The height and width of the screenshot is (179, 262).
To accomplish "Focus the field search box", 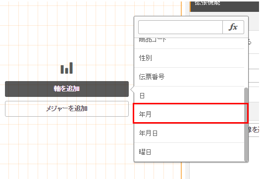I will [x=180, y=27].
